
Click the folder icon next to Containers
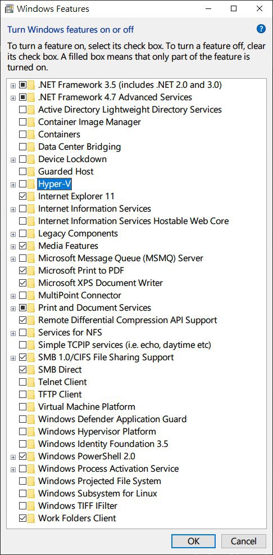tap(32, 134)
